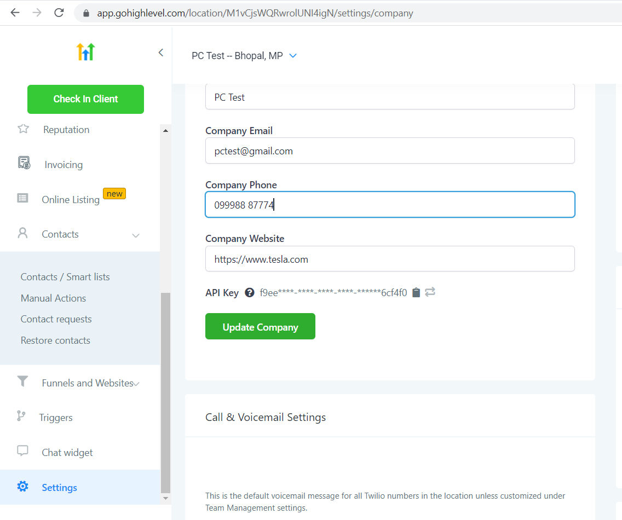The width and height of the screenshot is (622, 520).
Task: Open the PC Test location switcher dropdown
Action: [x=293, y=56]
